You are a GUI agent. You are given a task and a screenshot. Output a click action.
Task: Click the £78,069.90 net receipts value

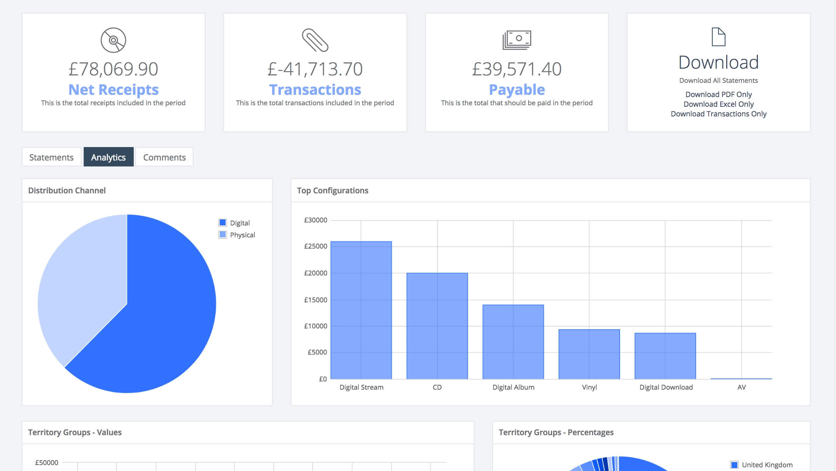click(x=114, y=69)
